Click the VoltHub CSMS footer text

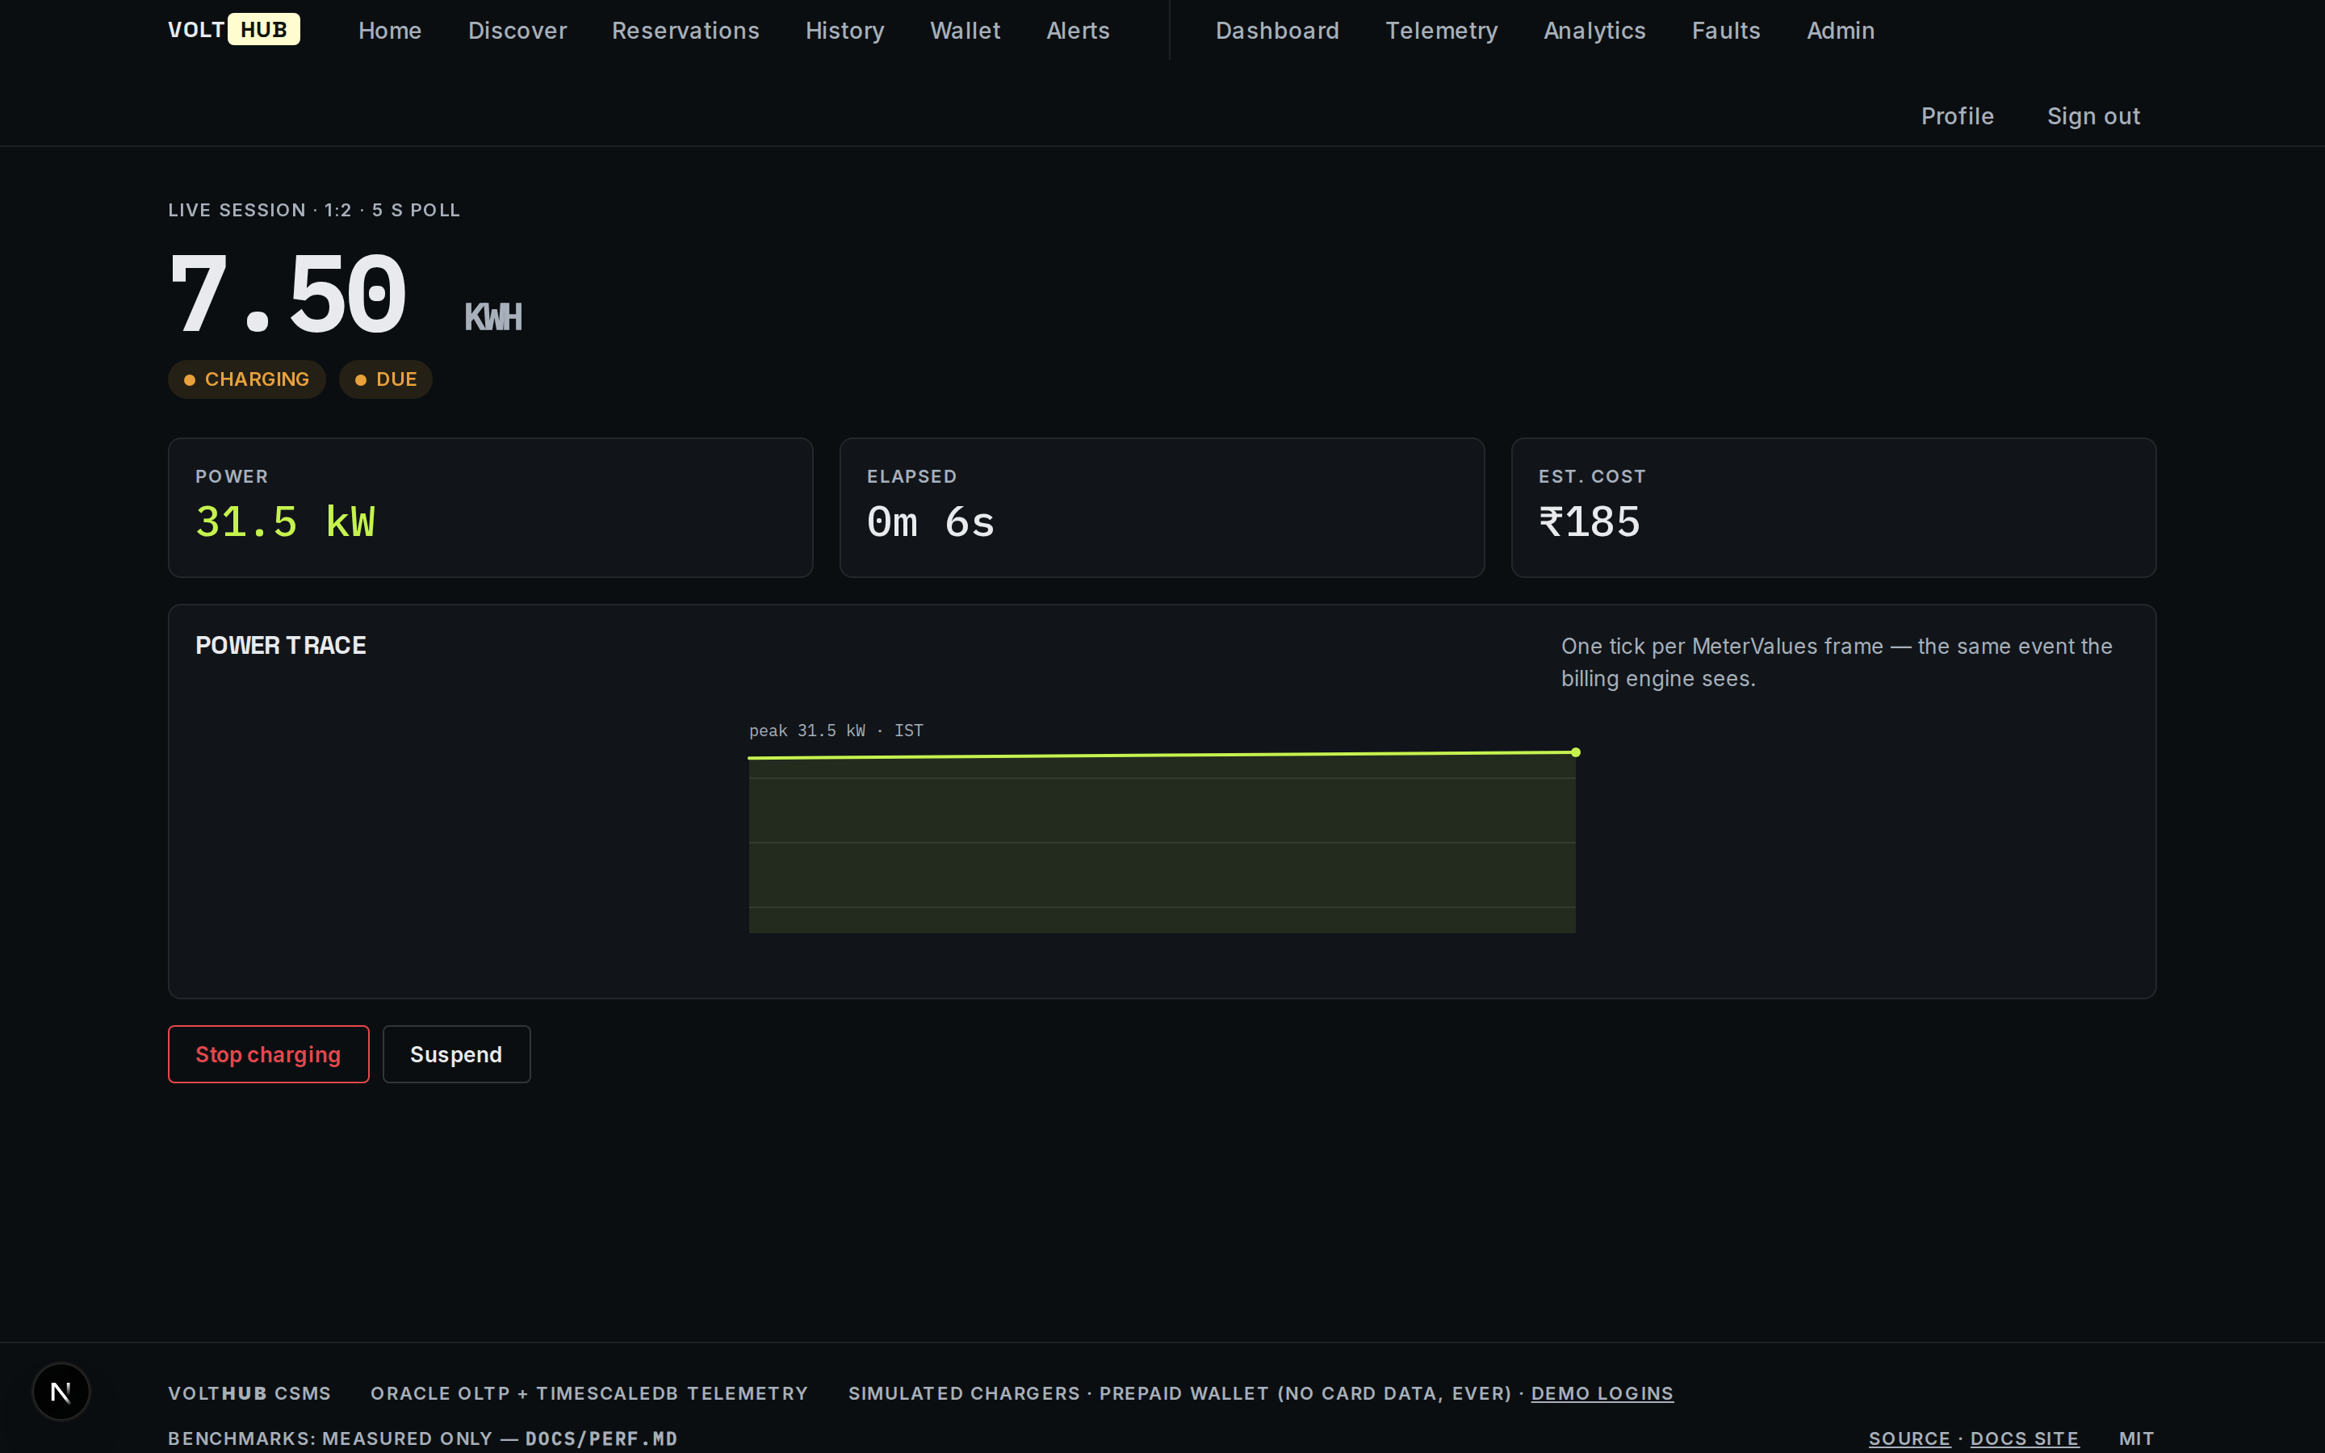[249, 1393]
